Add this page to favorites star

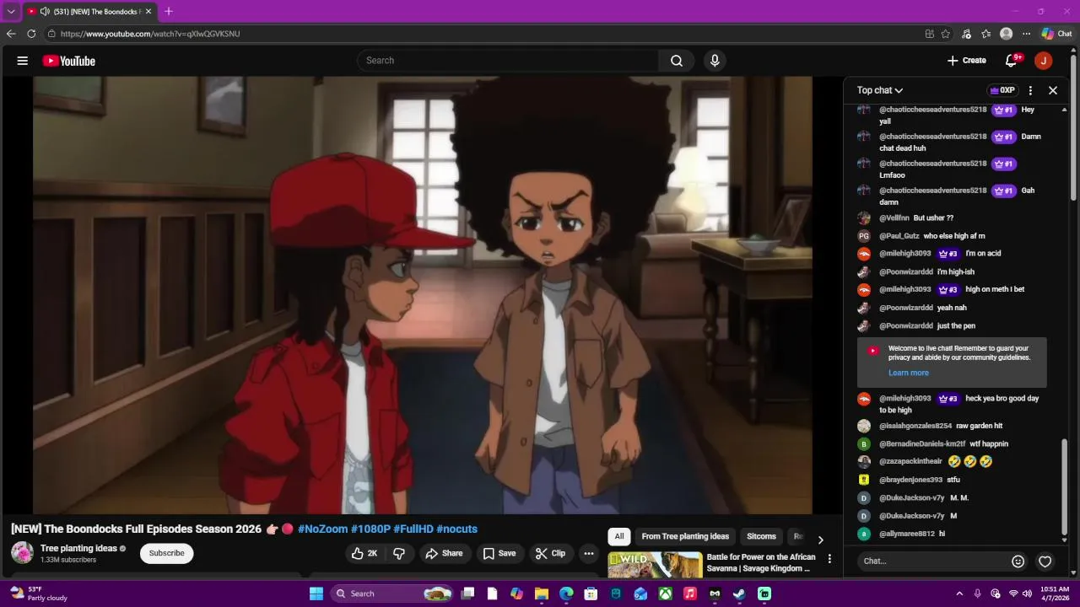point(946,34)
